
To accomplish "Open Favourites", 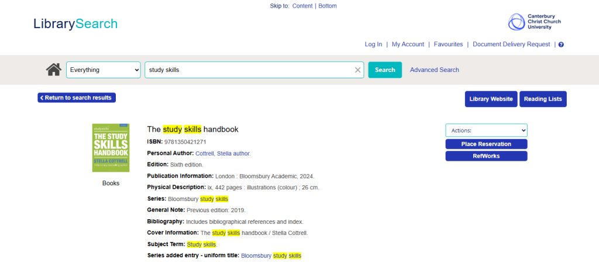I will 448,44.
